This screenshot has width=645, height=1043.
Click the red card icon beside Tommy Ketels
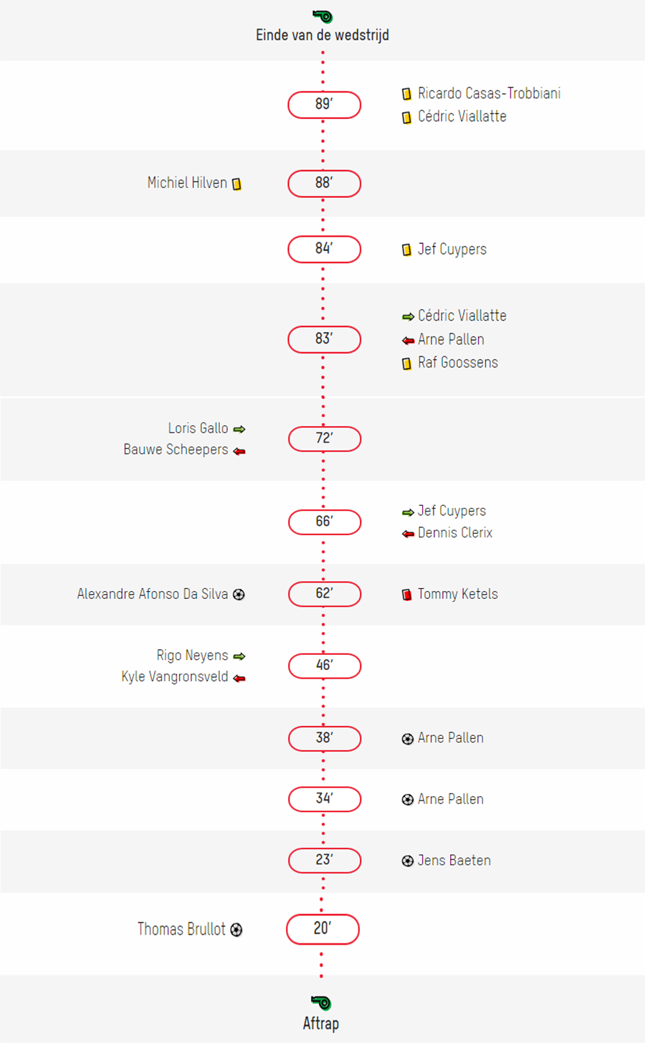click(407, 595)
